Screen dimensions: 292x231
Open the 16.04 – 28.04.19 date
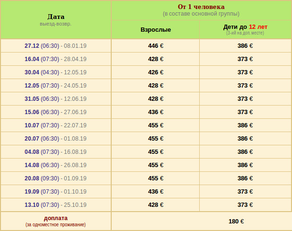click(x=32, y=59)
